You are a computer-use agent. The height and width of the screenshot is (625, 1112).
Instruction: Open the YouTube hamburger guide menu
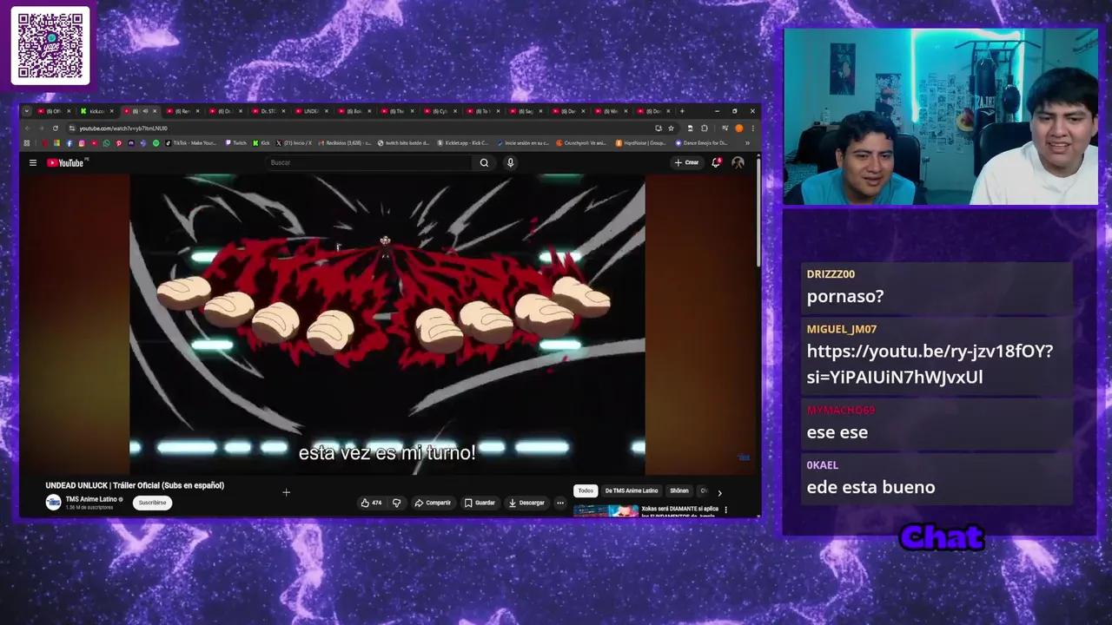(33, 162)
